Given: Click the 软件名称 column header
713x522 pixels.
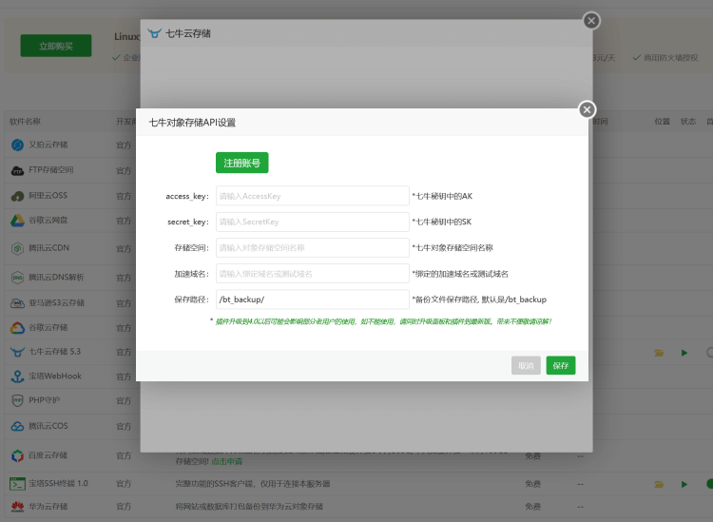Looking at the screenshot, I should click(25, 122).
